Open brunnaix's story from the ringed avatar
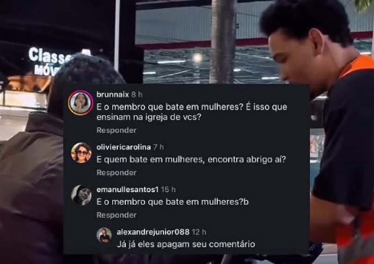The image size is (374, 264). (80, 103)
